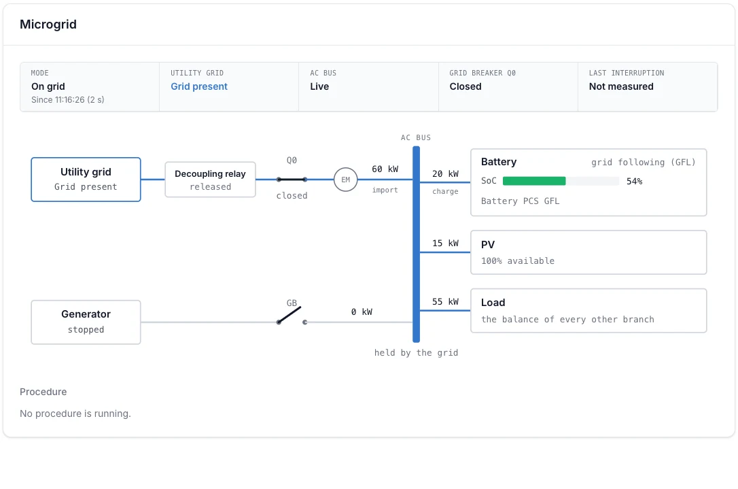Select the Decoupling relay box
738x489 pixels.
coord(211,180)
